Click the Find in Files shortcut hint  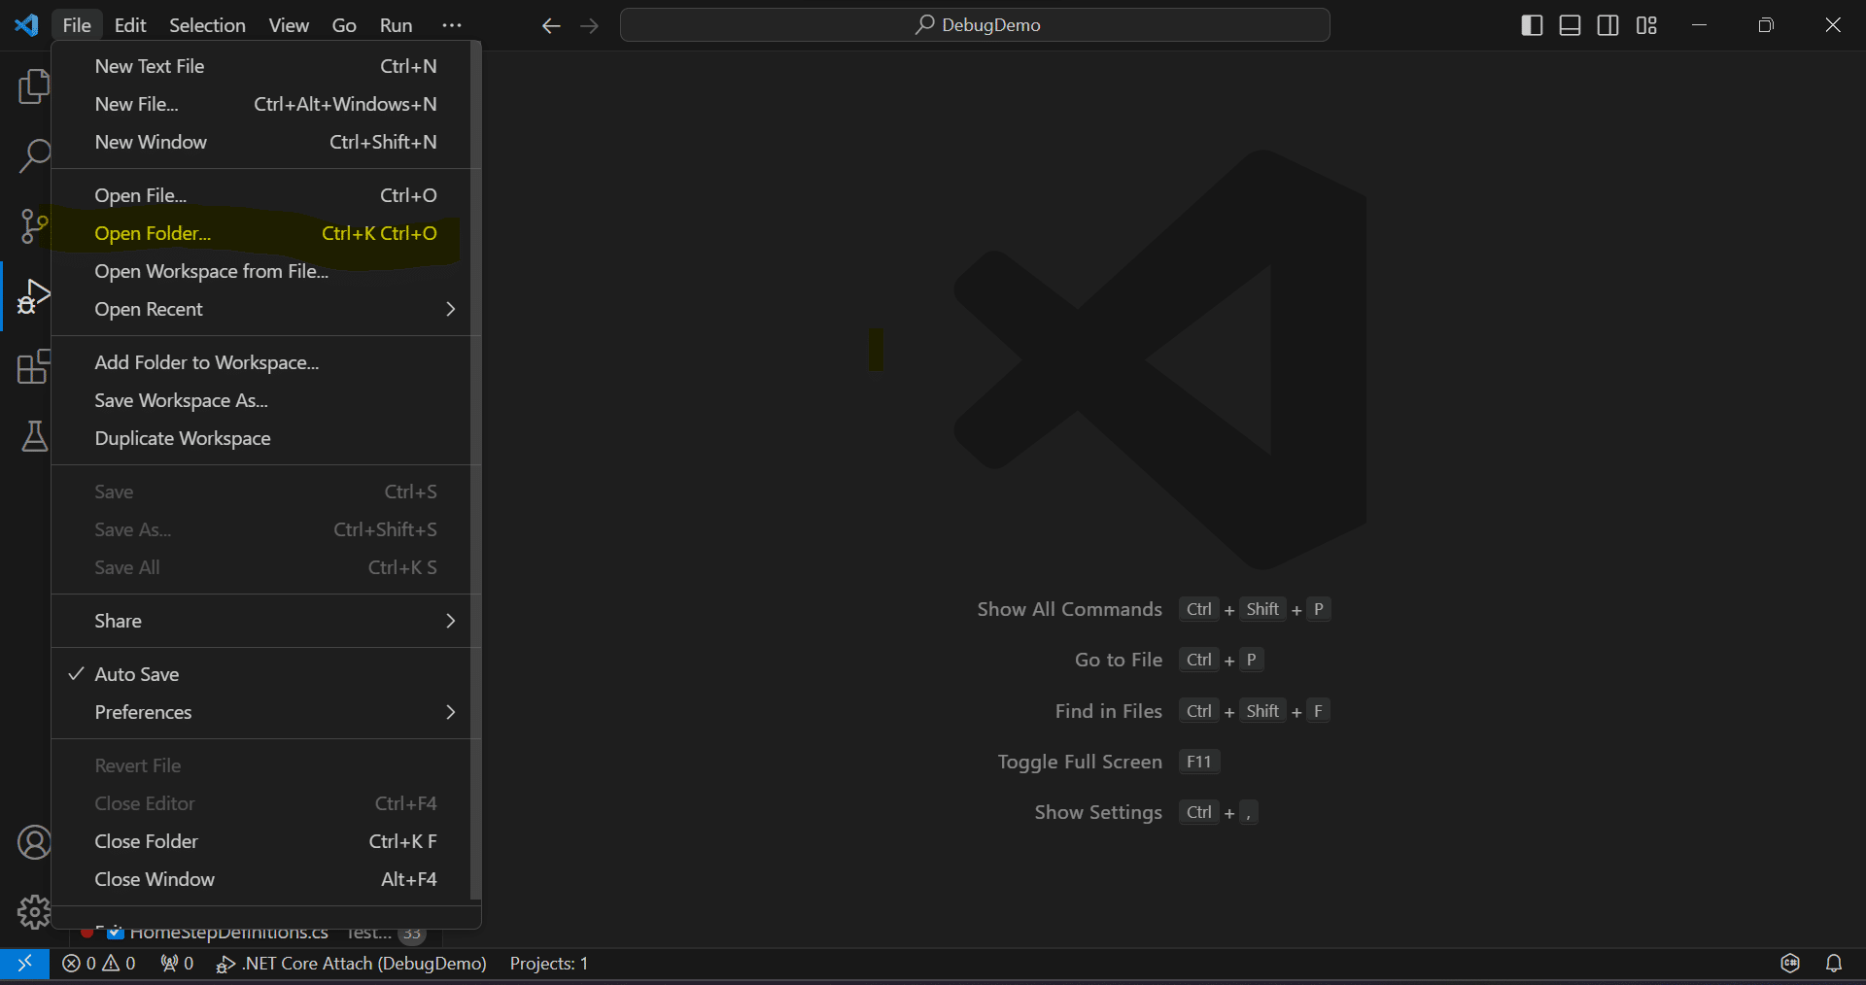[x=1192, y=711]
